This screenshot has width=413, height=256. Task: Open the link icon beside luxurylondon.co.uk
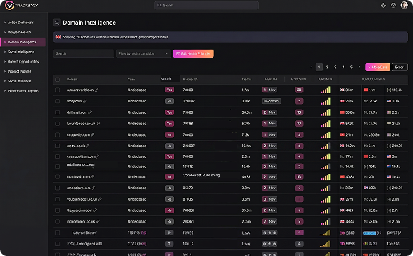[98, 124]
